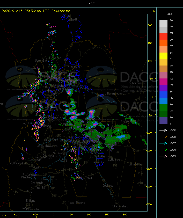The width and height of the screenshot is (183, 218).
Task: Select the light orange 57 dBZ swatch
Action: [163, 49]
